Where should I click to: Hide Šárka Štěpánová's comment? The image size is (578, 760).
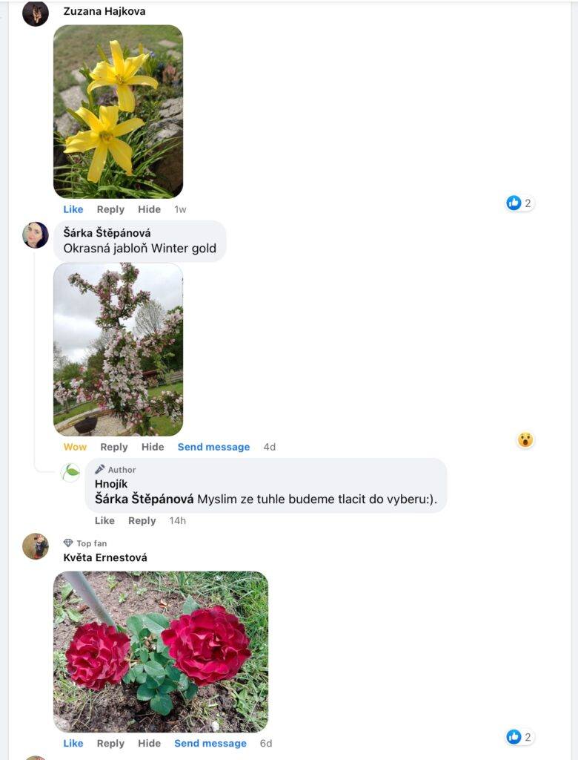153,447
